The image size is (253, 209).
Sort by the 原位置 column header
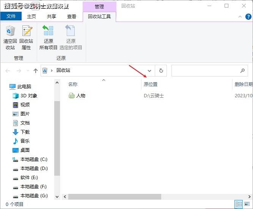[151, 84]
